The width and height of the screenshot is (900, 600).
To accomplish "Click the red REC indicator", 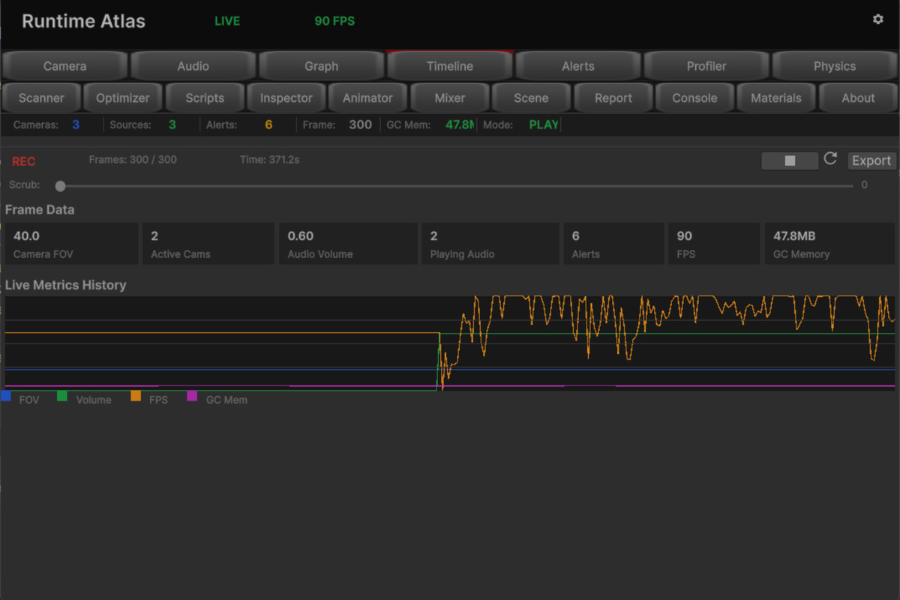I will (x=23, y=161).
